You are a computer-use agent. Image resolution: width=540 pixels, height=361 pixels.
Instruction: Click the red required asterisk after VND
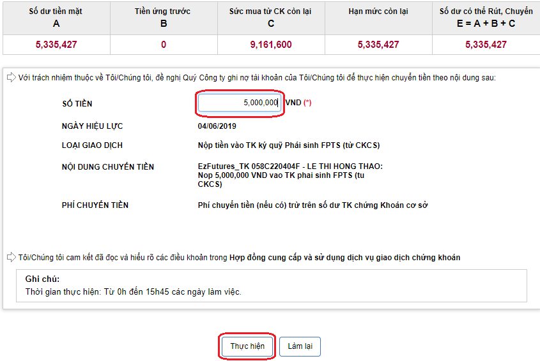[307, 103]
